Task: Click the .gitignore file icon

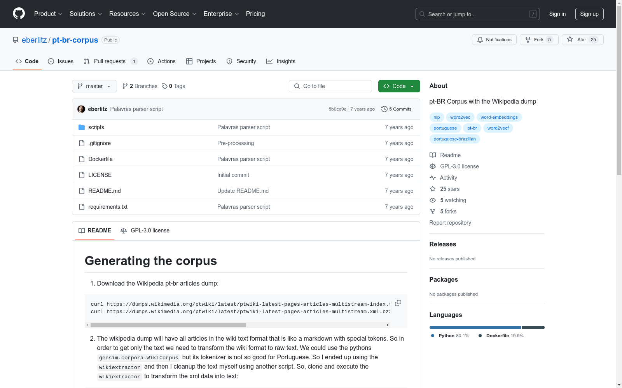Action: pos(82,143)
